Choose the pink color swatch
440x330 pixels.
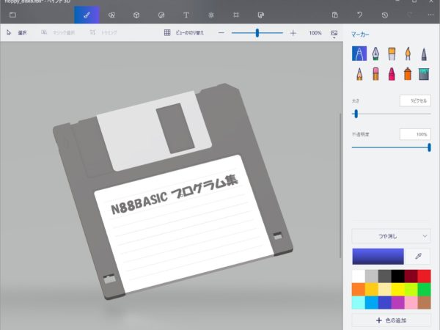click(x=411, y=302)
